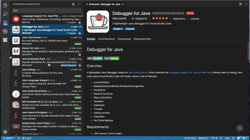Click Spaces: 4 indentation in status bar
Image resolution: width=250 pixels, height=140 pixels.
[203, 138]
